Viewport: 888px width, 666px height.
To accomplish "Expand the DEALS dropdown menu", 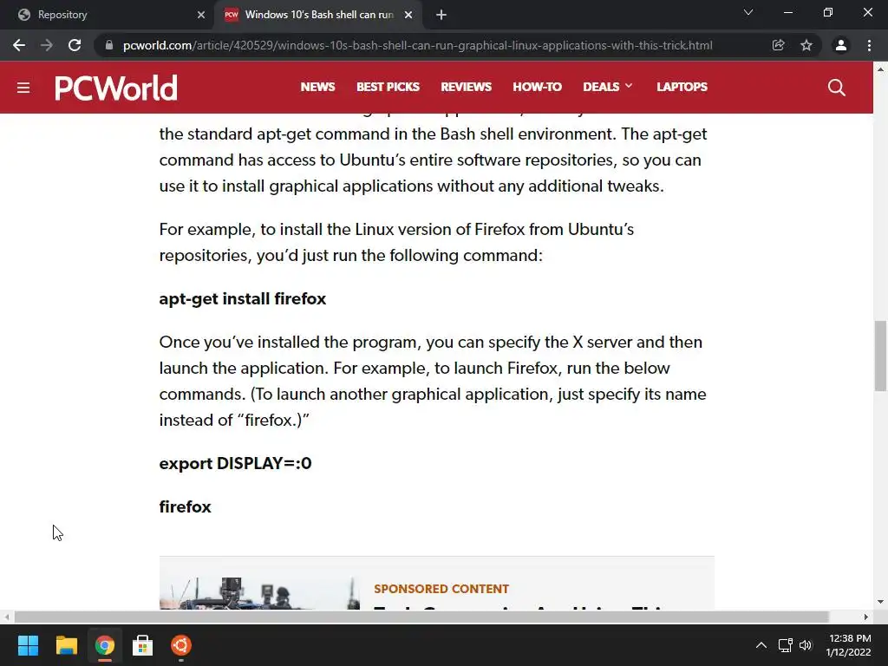I will tap(608, 88).
